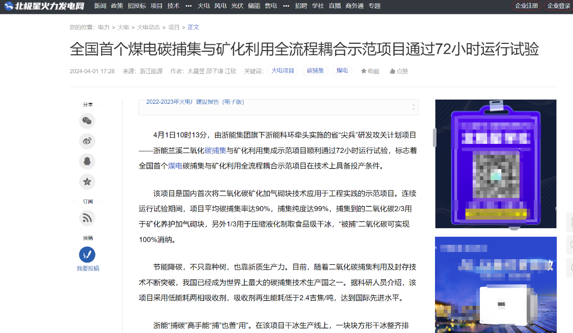Click 火电动态 in the breadcrumb
The image size is (573, 333).
tap(148, 28)
